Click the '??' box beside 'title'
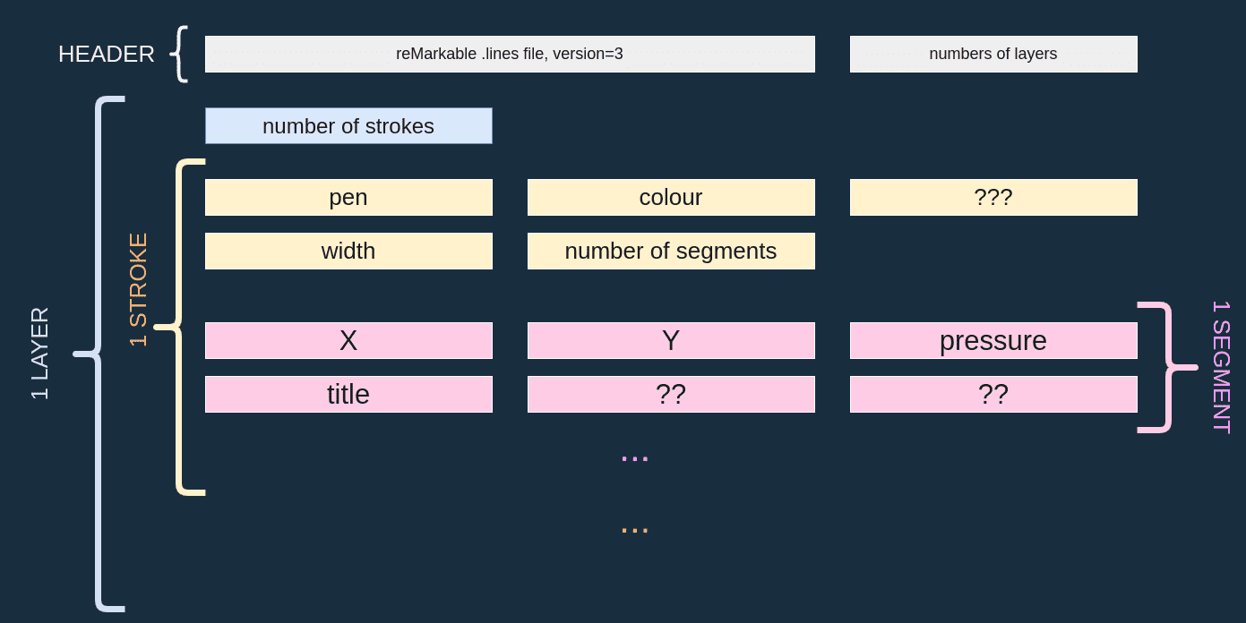 tap(671, 394)
